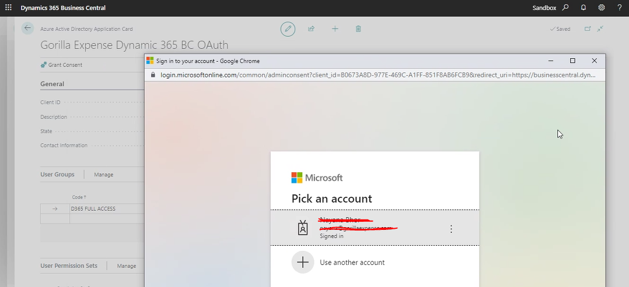Click the login.microsoftonline.com address bar
This screenshot has height=287, width=629.
[x=378, y=75]
